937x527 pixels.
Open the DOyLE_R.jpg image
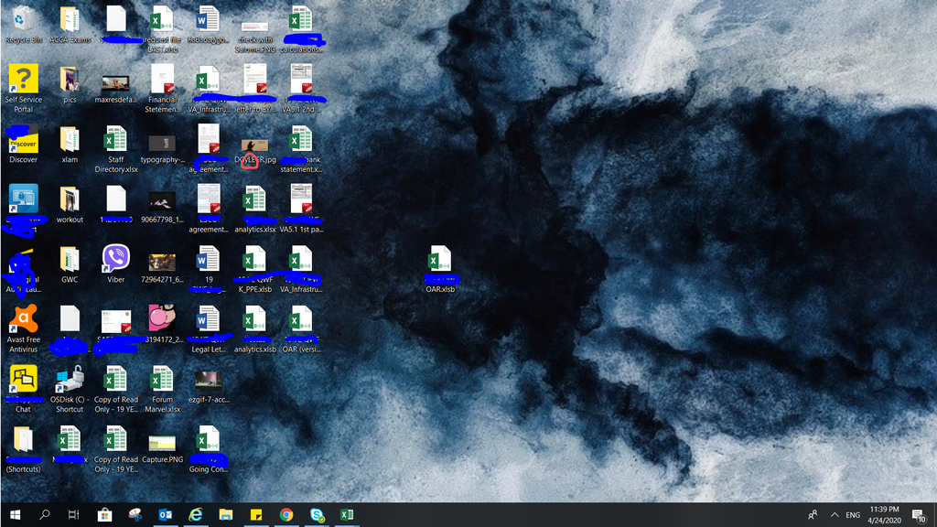point(254,151)
